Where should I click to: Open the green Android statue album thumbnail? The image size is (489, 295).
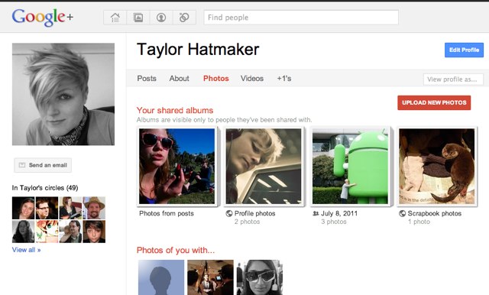[350, 166]
